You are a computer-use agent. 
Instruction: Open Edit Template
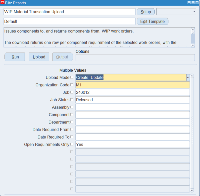coord(153,21)
